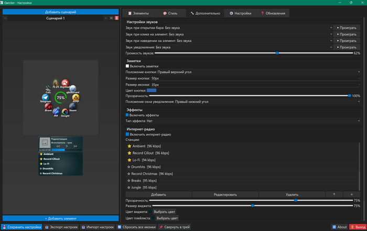
Task: Click the Brave browser icon in the preview
Action: click(49, 106)
